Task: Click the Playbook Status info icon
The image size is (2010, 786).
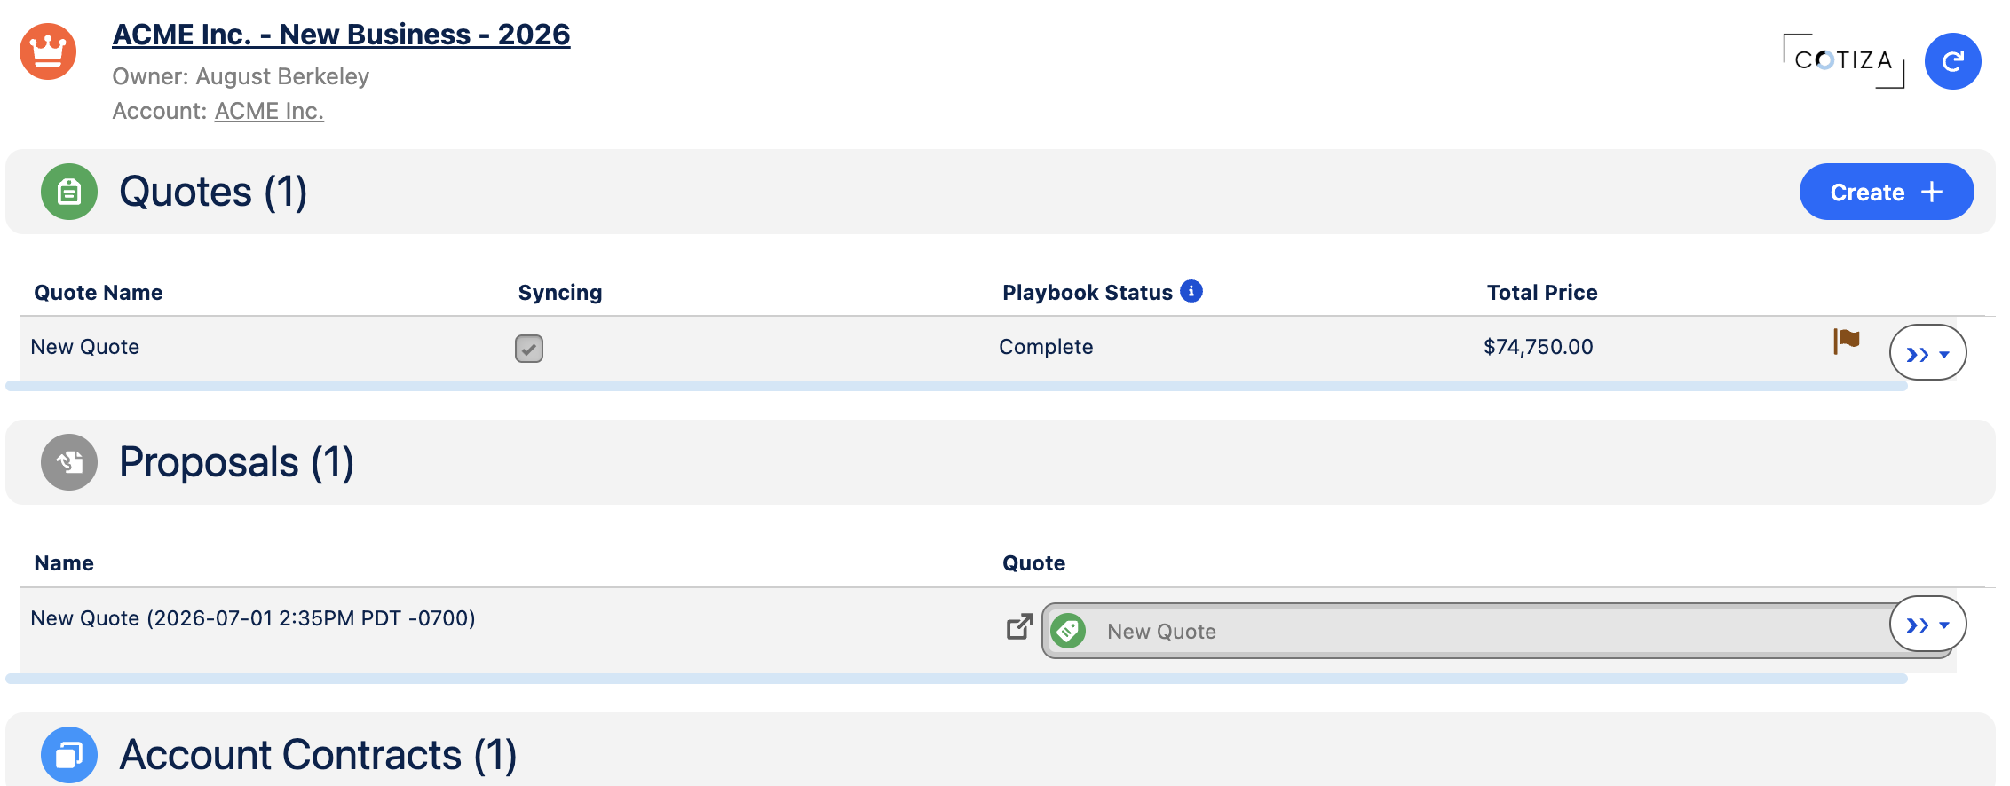Action: [x=1191, y=291]
